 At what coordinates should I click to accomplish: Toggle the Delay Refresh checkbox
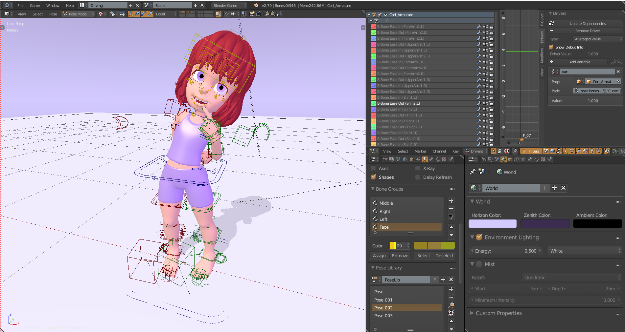pyautogui.click(x=418, y=177)
